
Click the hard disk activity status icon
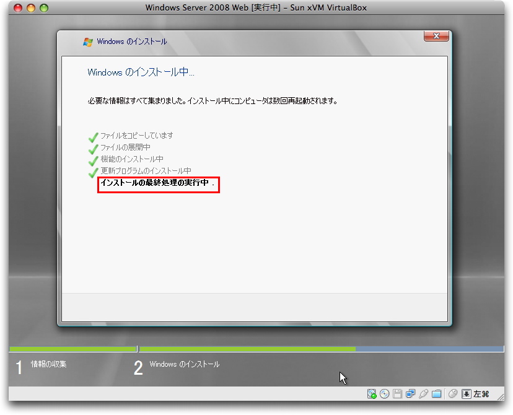pos(372,394)
